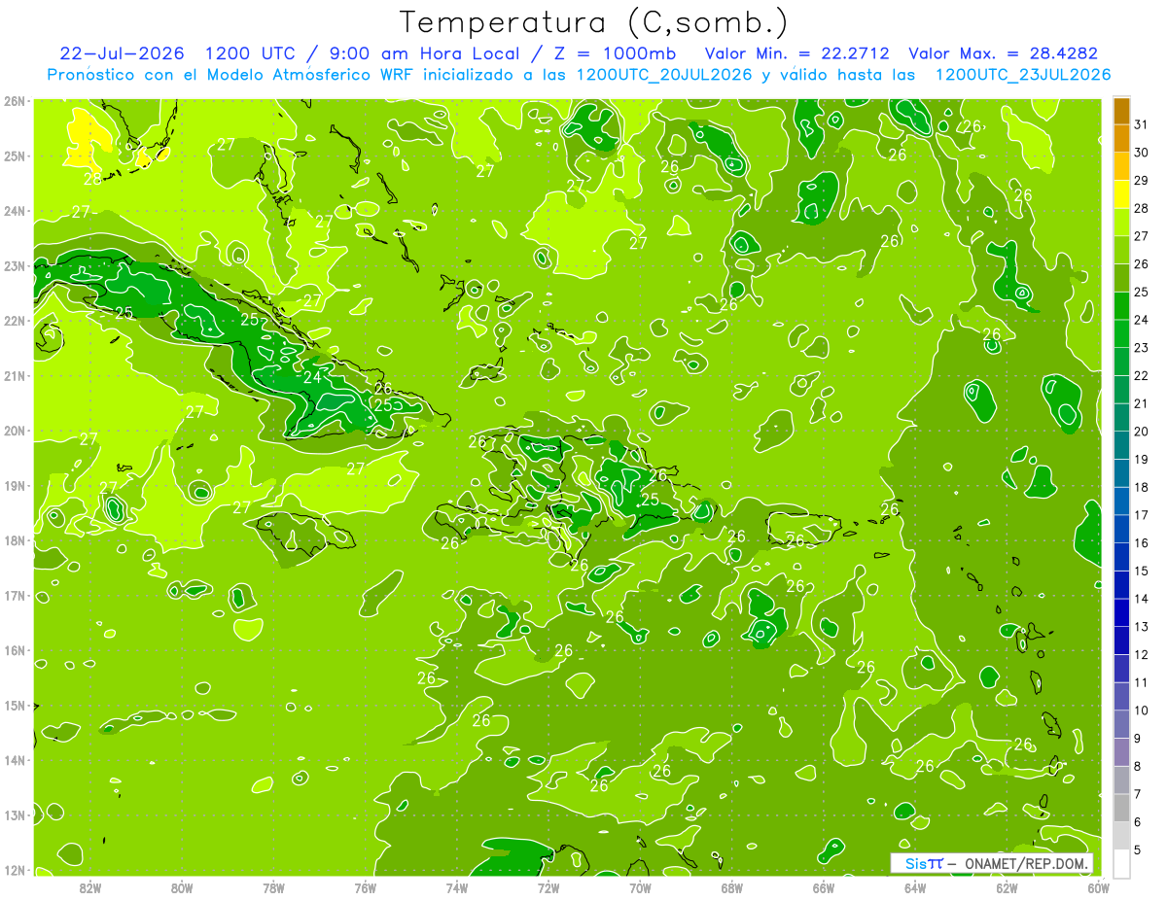Click the '72W' longitude axis label
This screenshot has height=901, width=1167.
click(548, 887)
